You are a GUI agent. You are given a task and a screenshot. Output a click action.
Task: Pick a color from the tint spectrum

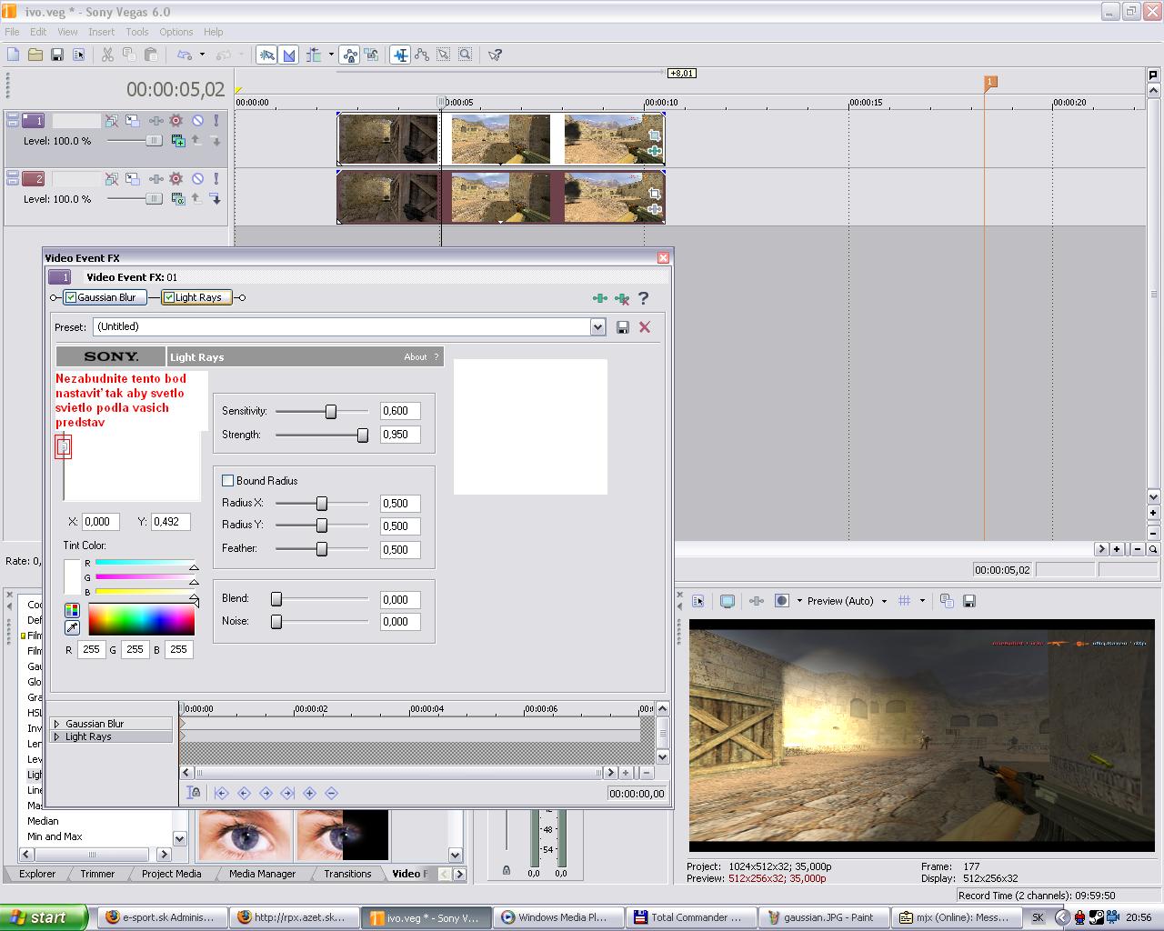[x=141, y=619]
